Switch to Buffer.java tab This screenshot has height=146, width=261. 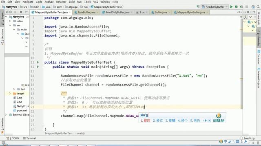tap(161, 12)
